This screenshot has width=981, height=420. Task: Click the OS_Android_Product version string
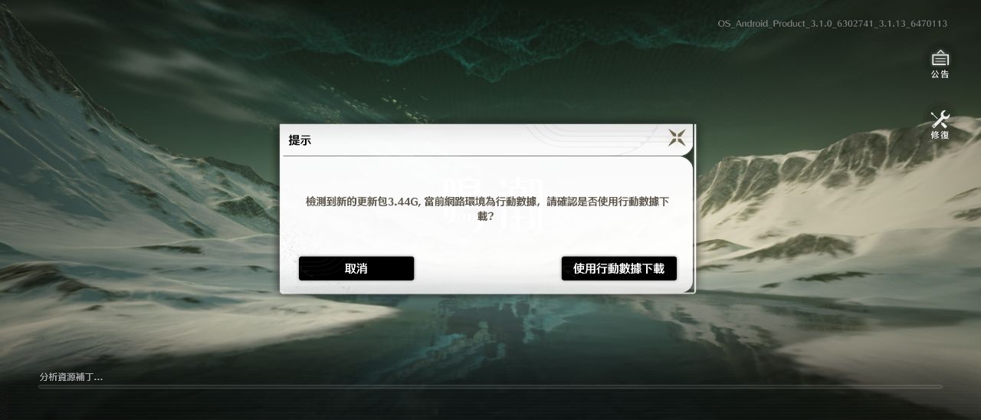point(832,24)
